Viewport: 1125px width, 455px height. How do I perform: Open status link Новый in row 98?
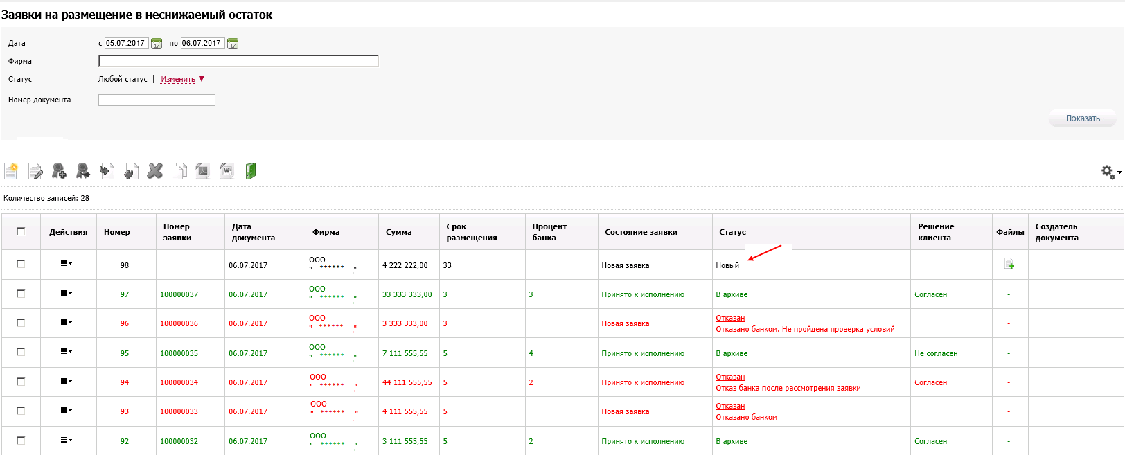click(727, 265)
